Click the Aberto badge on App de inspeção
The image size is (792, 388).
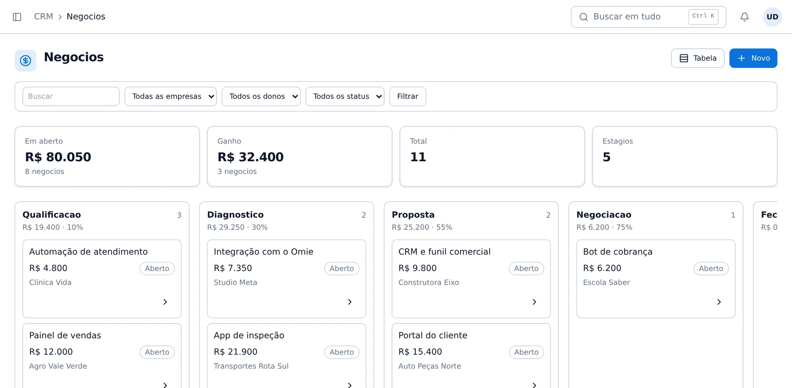click(x=342, y=352)
